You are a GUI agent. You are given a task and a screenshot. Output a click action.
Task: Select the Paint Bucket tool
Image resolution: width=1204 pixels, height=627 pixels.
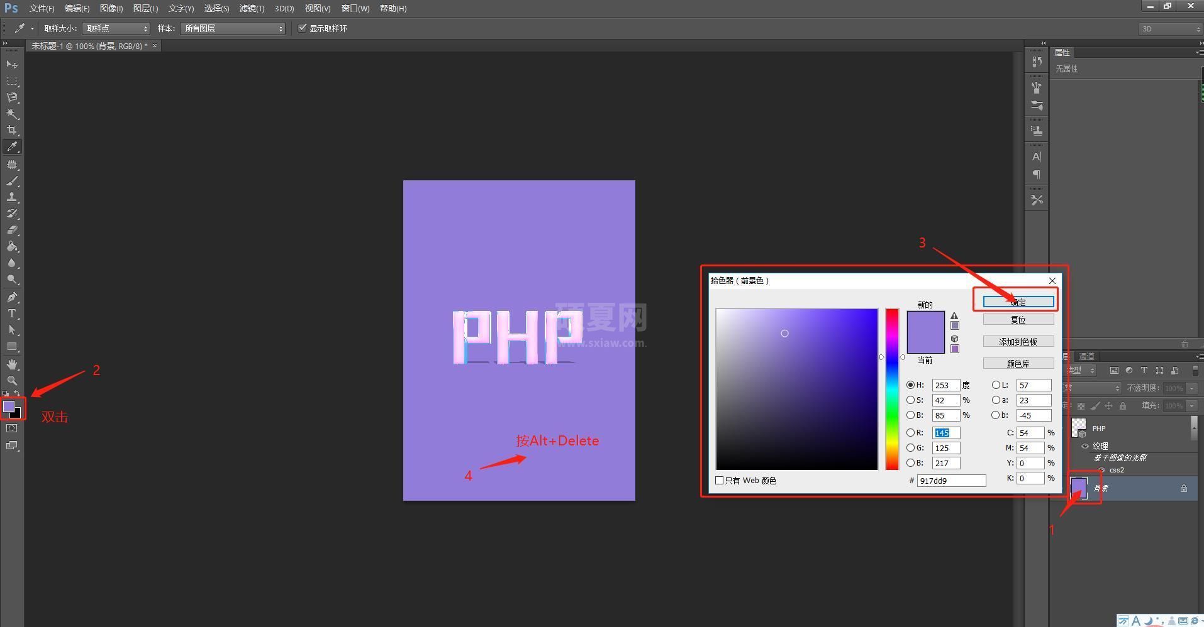12,246
